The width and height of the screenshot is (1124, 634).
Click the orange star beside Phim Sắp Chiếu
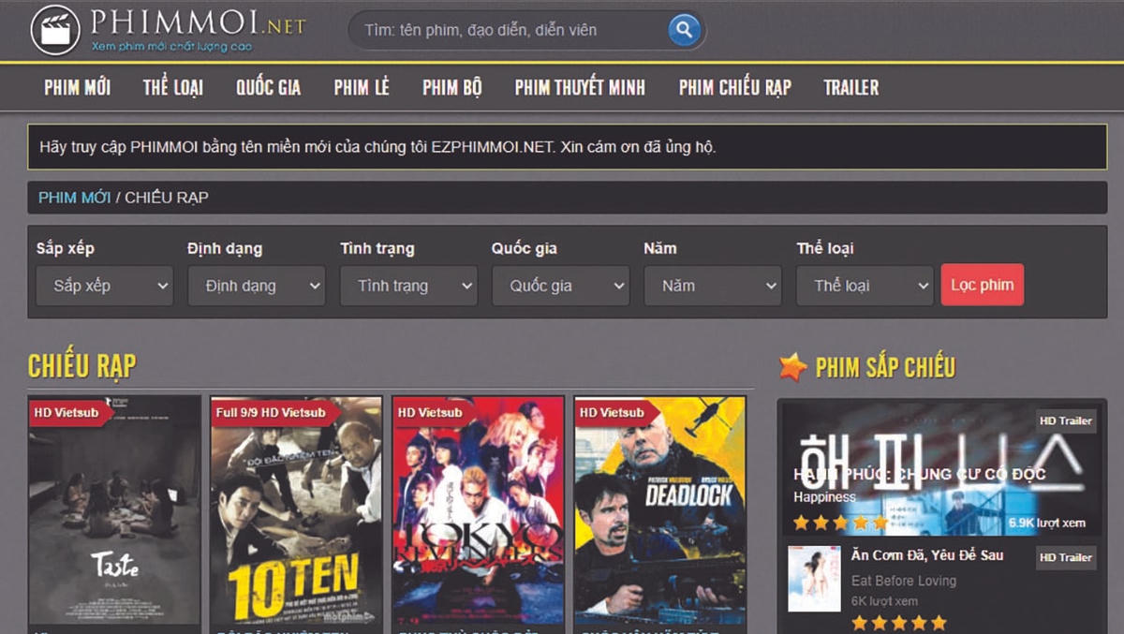coord(792,366)
